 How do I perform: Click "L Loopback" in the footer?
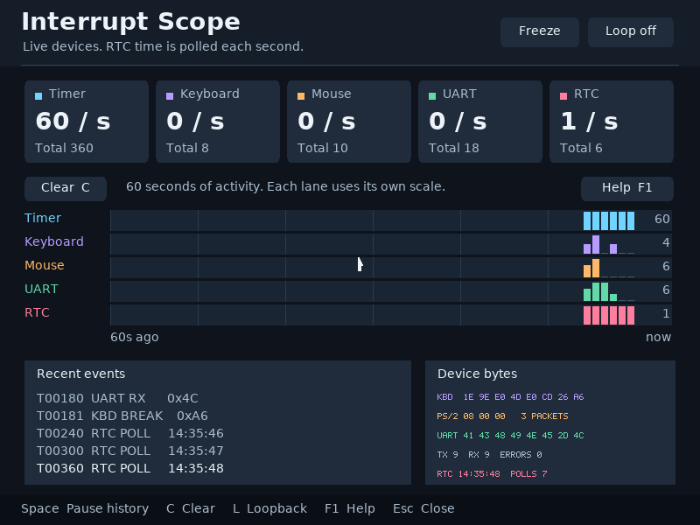click(x=269, y=508)
